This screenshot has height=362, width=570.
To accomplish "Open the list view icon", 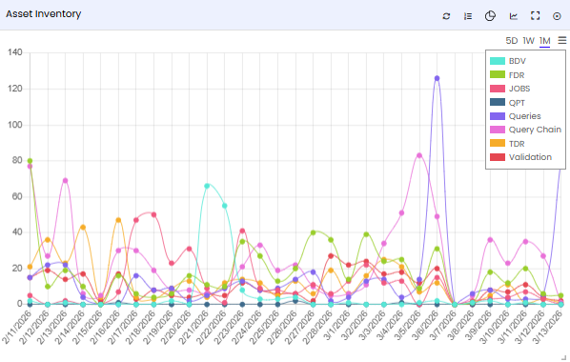I will 468,16.
